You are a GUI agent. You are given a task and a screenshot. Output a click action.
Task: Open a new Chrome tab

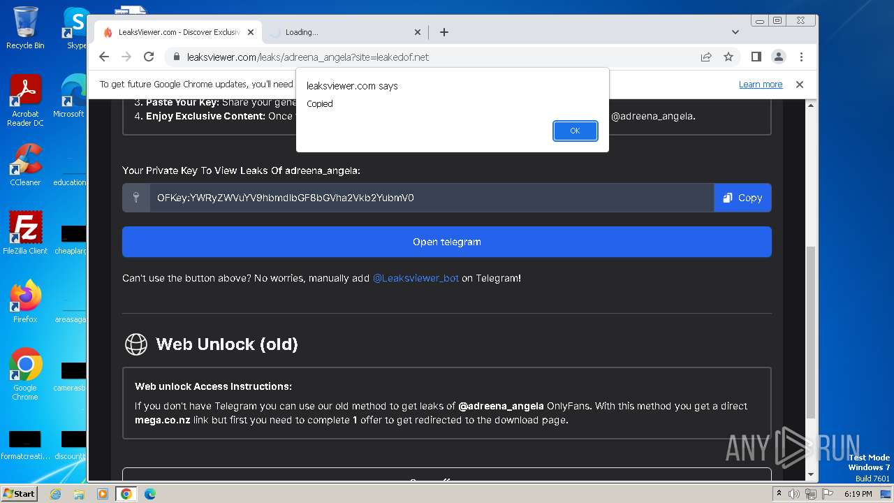coord(444,32)
